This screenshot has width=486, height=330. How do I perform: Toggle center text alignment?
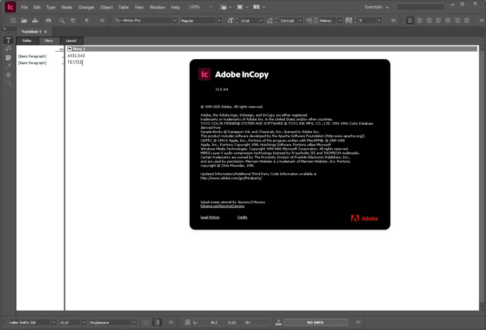click(420, 20)
